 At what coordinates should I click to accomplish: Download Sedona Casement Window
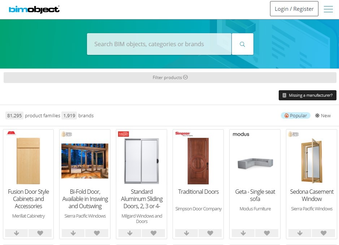300,233
